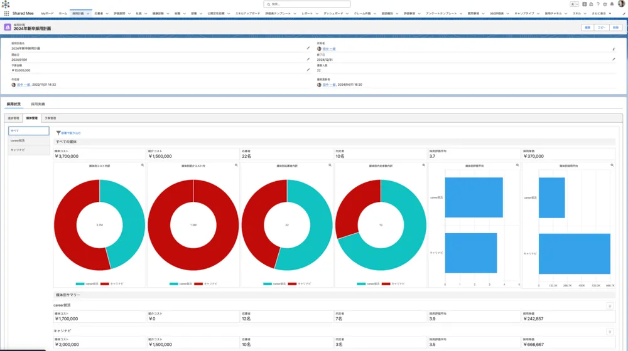
Task: Open the App Launcher grid icon
Action: pyautogui.click(x=5, y=13)
